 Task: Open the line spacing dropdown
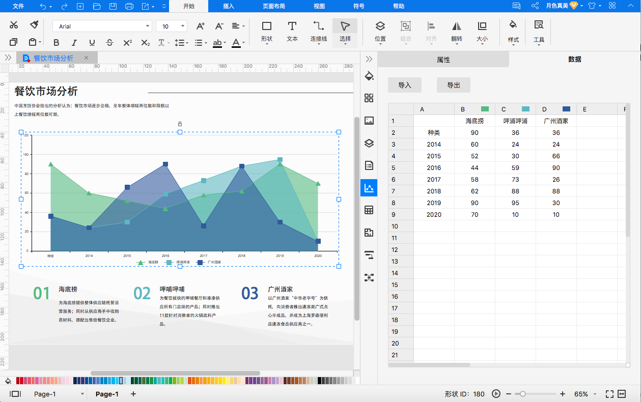coord(181,43)
